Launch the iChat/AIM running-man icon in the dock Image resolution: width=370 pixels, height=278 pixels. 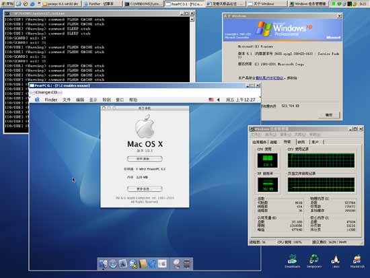133,264
